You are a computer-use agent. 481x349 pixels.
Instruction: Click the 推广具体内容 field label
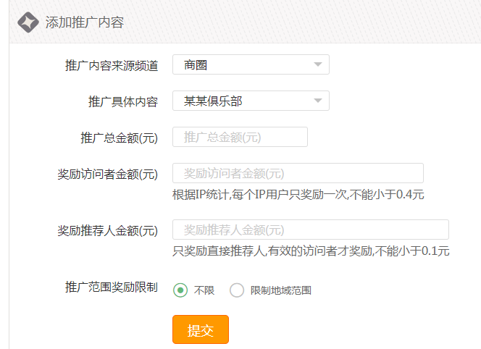[122, 101]
